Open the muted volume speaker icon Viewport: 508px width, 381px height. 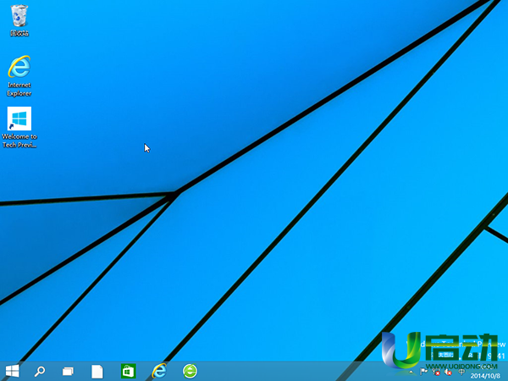point(447,372)
